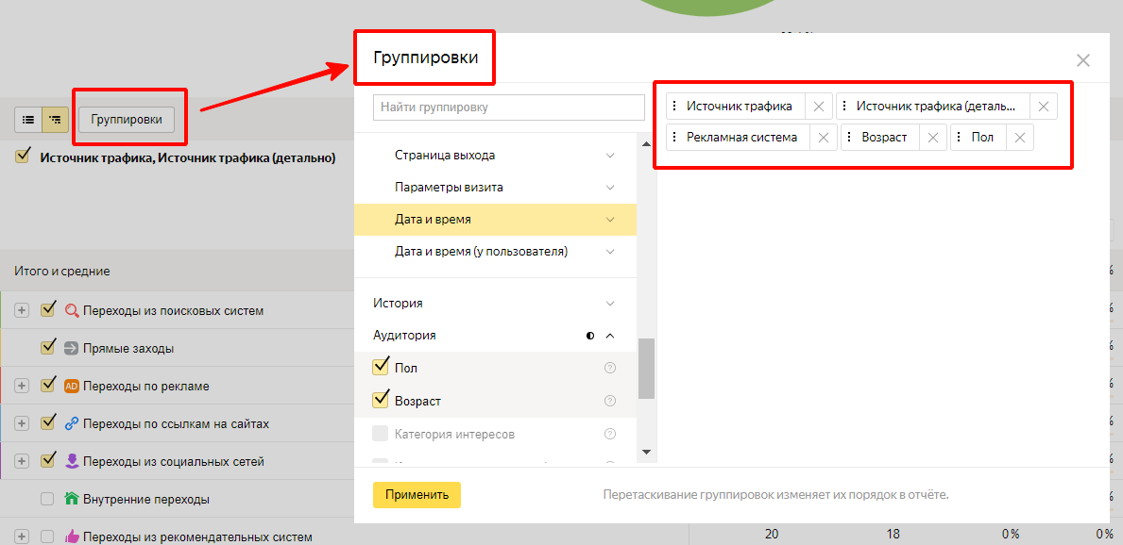The image size is (1123, 545).
Task: Expand Параметры визита section
Action: [609, 188]
